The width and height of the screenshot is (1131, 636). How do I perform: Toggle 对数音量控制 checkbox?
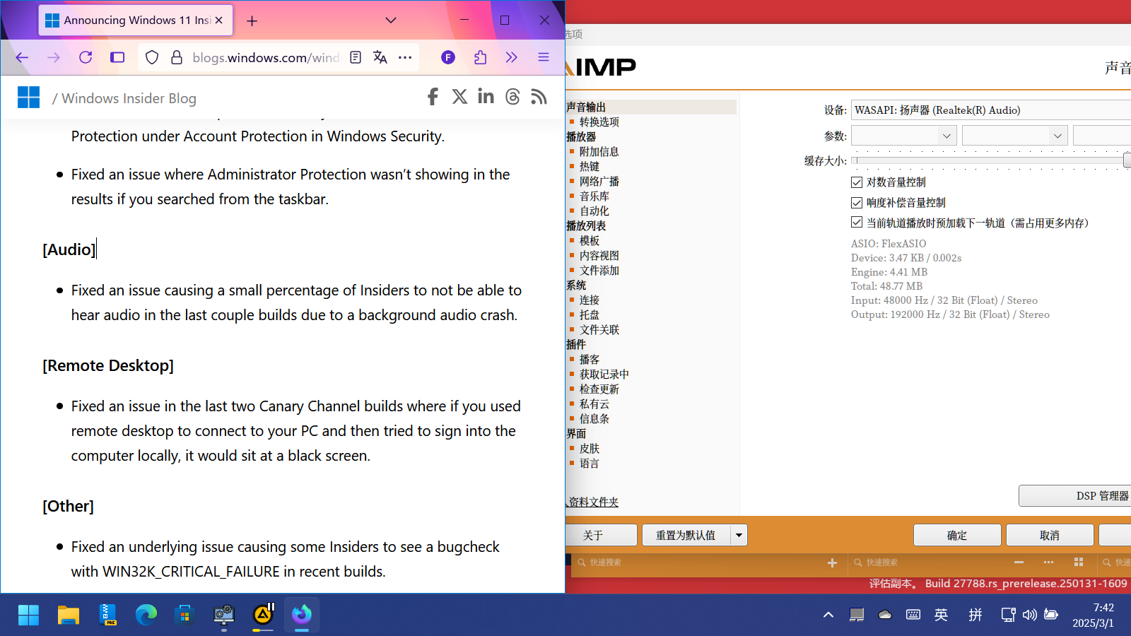(857, 182)
